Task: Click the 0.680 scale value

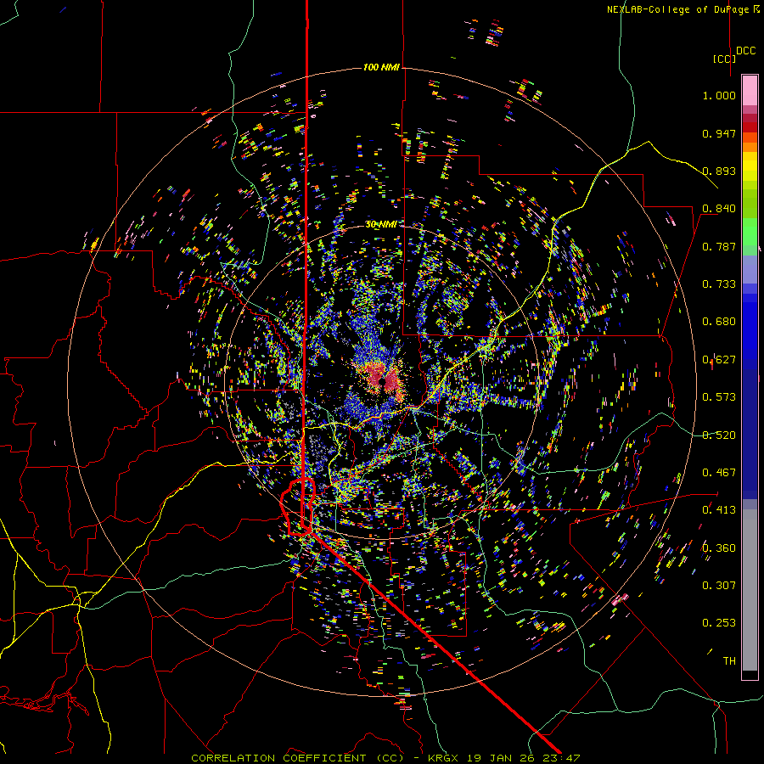Action: coord(719,322)
